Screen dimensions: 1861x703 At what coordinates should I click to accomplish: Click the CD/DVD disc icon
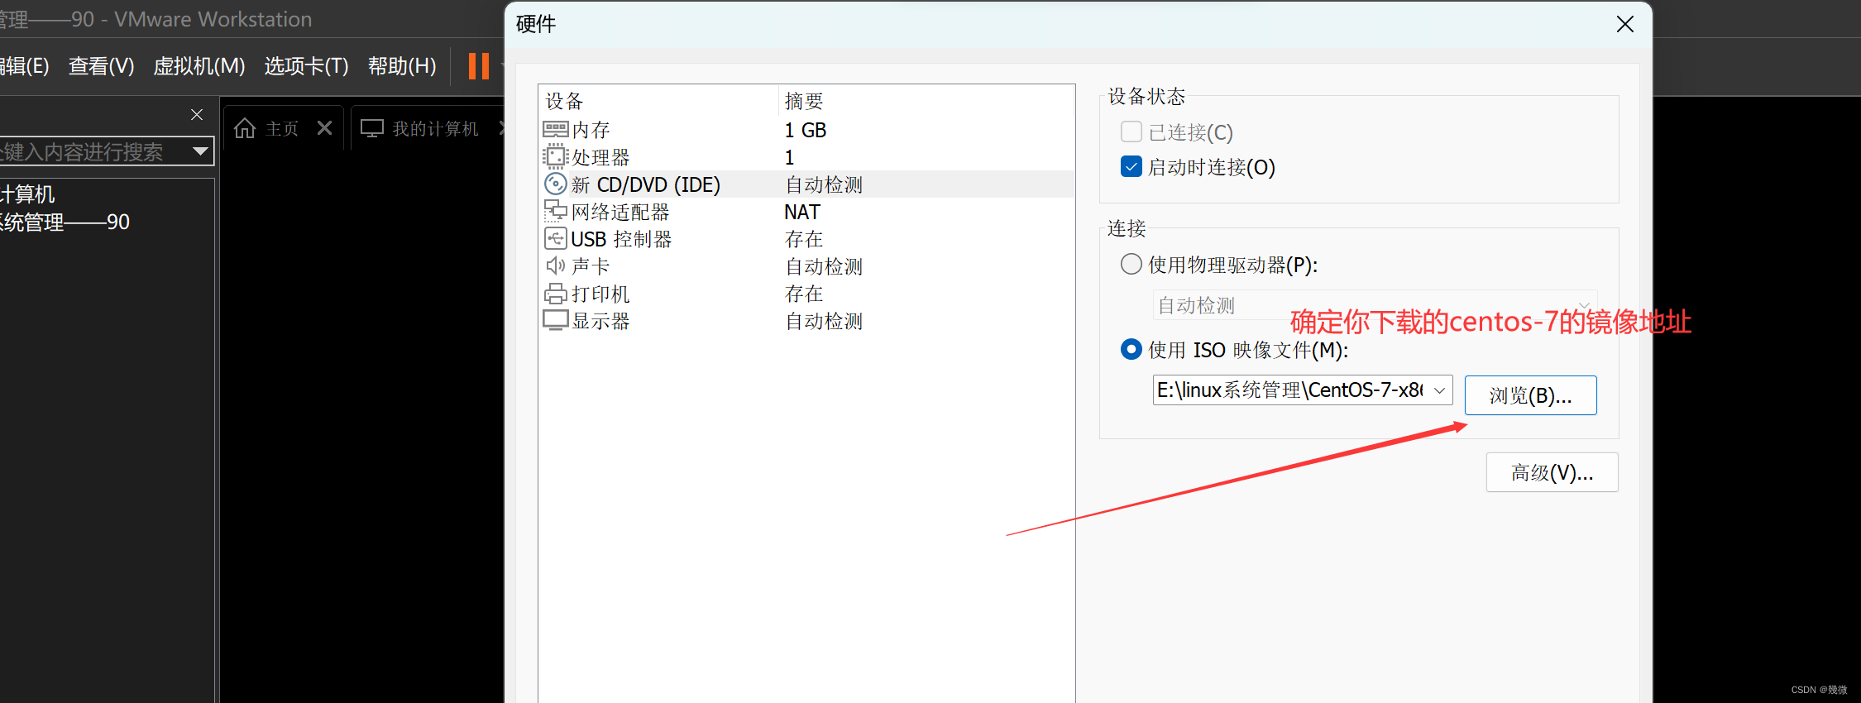point(555,184)
